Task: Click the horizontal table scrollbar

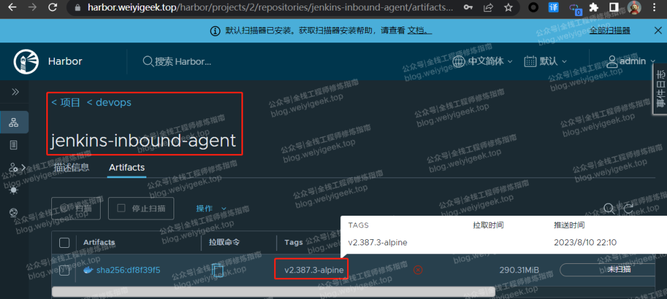Action: [x=273, y=292]
